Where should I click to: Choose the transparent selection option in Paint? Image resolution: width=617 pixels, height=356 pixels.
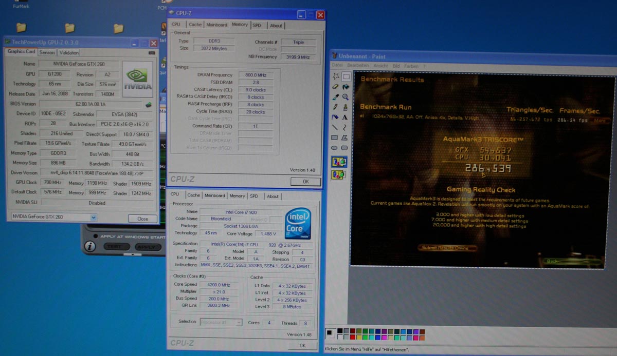(339, 175)
